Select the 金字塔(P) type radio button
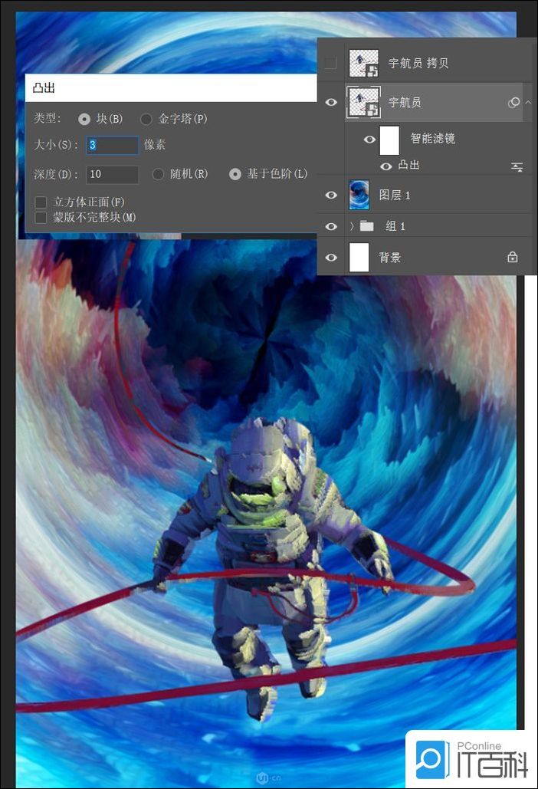The image size is (538, 789). coord(146,120)
